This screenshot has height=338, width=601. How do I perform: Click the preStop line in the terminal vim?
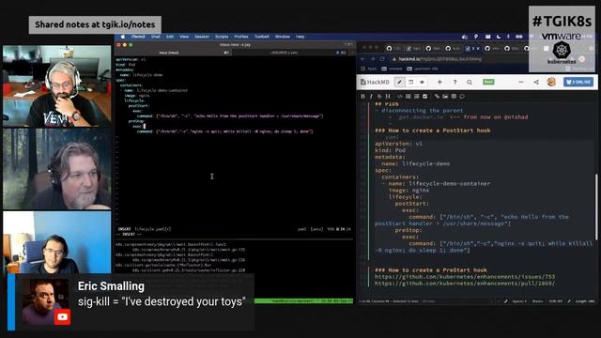pyautogui.click(x=136, y=121)
